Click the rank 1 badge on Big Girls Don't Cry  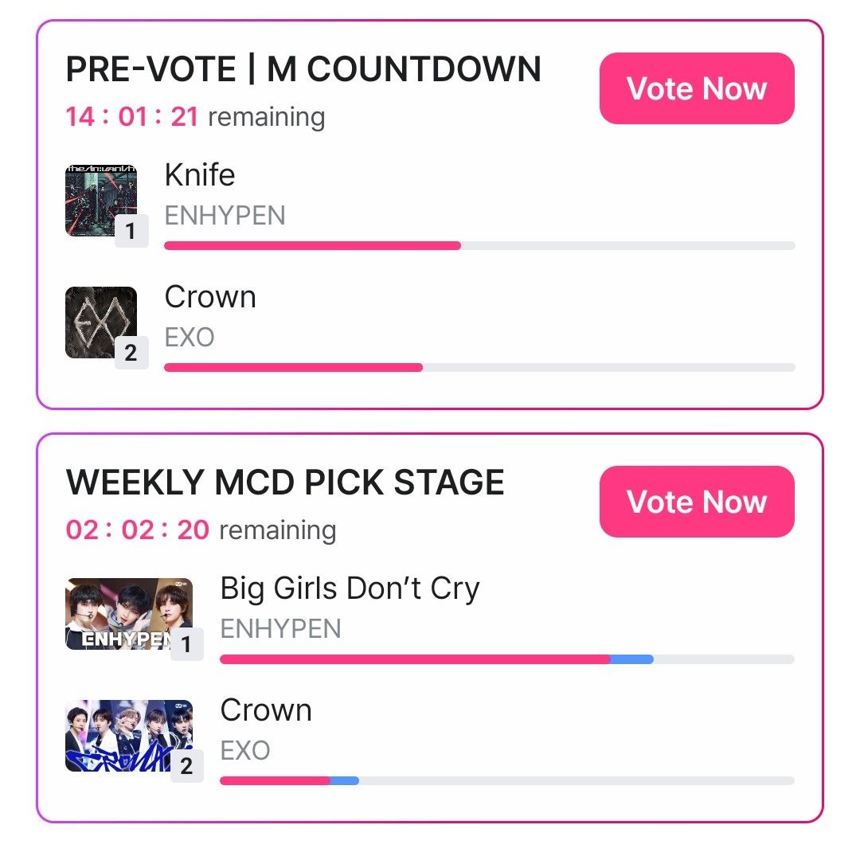coord(187,644)
